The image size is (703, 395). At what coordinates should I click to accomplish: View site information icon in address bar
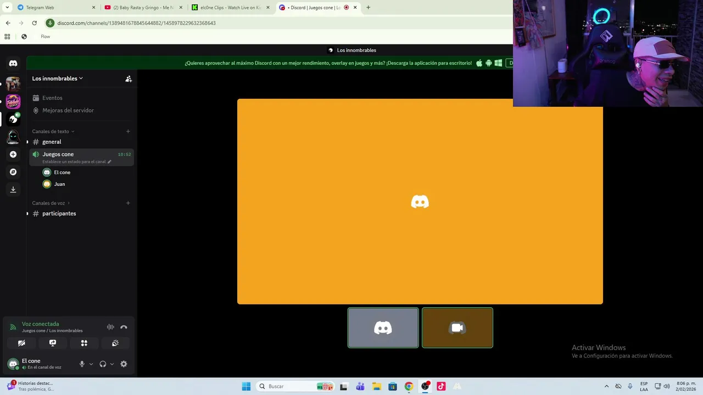[50, 23]
